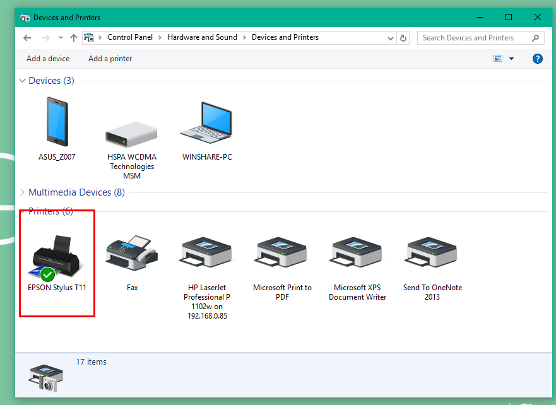Viewport: 556px width, 405px height.
Task: Select the HP LaserJet Professional P 1102w icon
Action: click(x=206, y=253)
